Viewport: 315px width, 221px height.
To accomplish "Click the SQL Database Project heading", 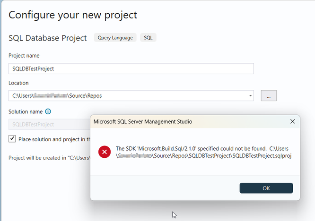I will [x=48, y=38].
